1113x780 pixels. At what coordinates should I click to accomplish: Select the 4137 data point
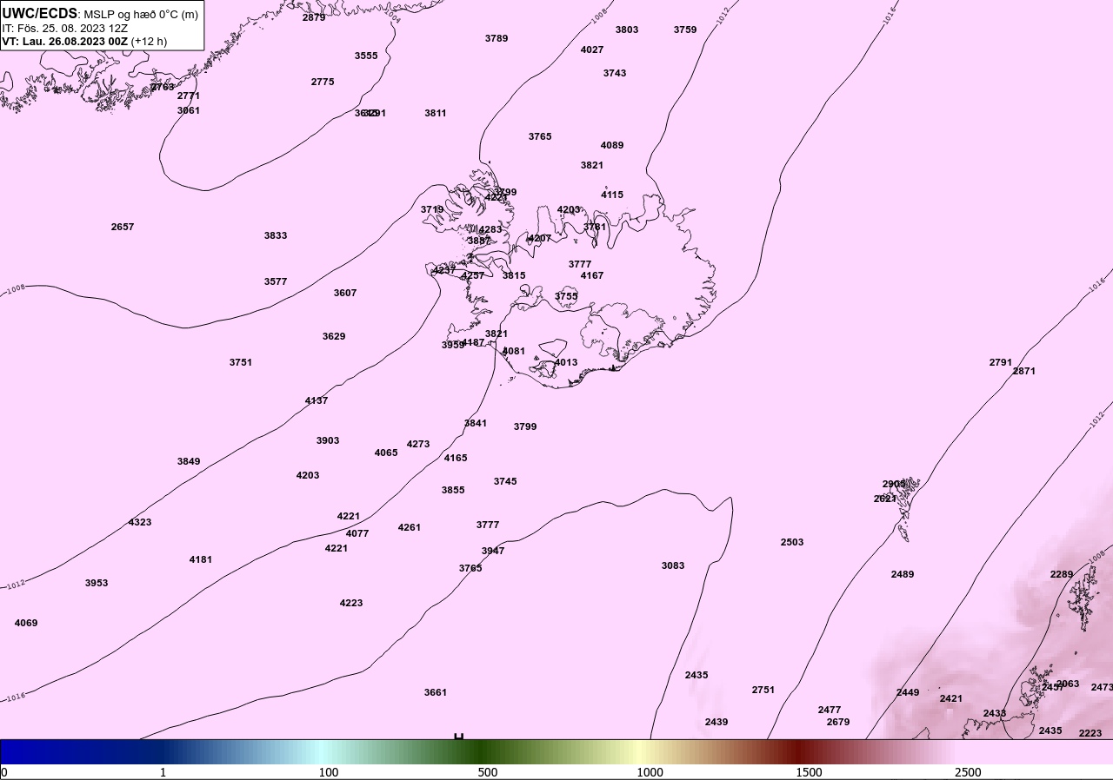(x=317, y=400)
